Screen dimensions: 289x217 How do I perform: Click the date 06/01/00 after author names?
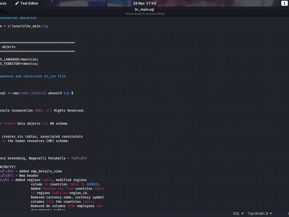point(79,158)
